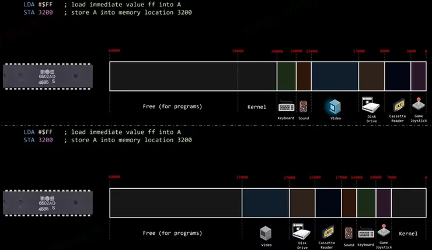Click the Keyboard icon under the upper memory map
This screenshot has height=250, width=432.
[286, 107]
